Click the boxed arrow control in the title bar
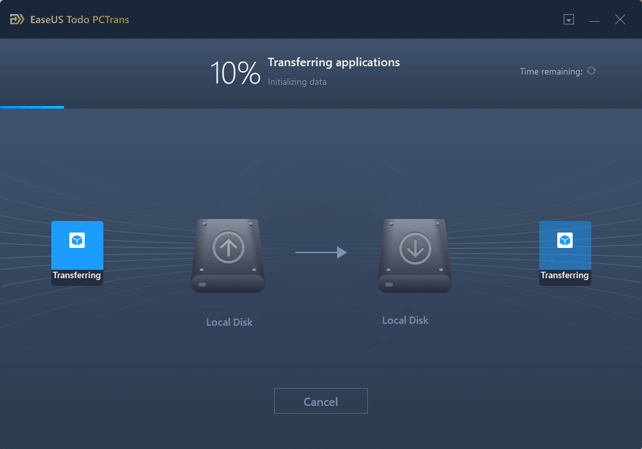Screen dimensions: 642x449 tap(569, 19)
